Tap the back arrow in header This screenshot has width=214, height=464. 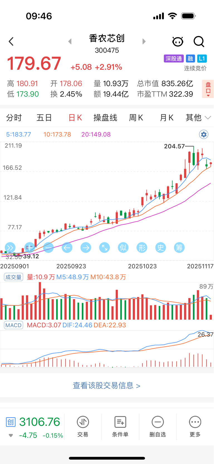11,42
